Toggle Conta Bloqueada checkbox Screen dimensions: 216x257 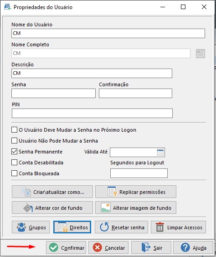[14, 173]
